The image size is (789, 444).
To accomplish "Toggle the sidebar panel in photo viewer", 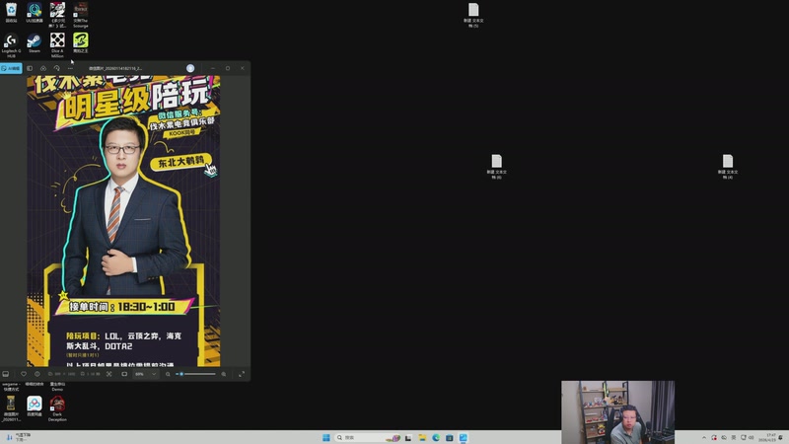I will pos(30,68).
